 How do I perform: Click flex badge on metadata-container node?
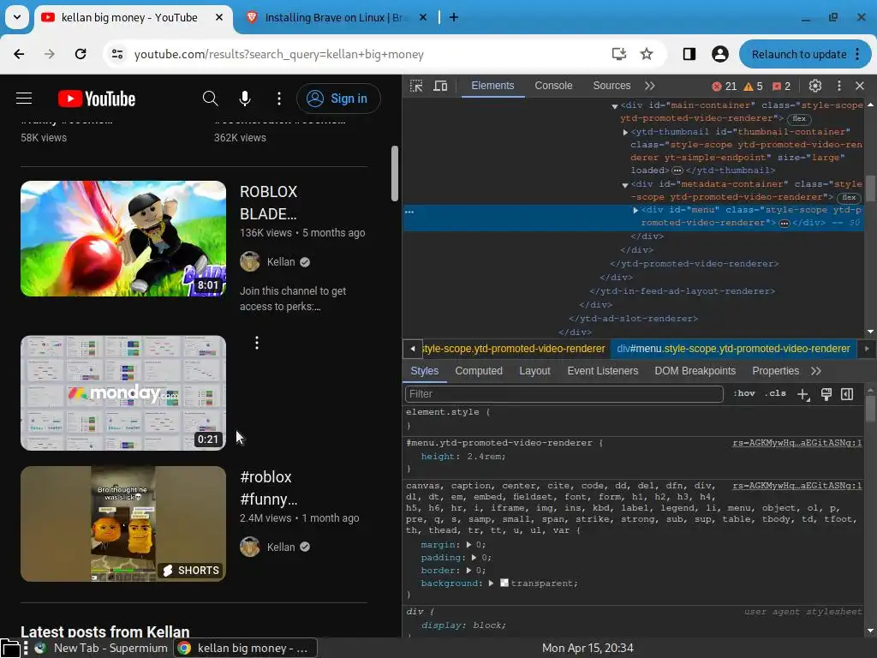point(849,198)
